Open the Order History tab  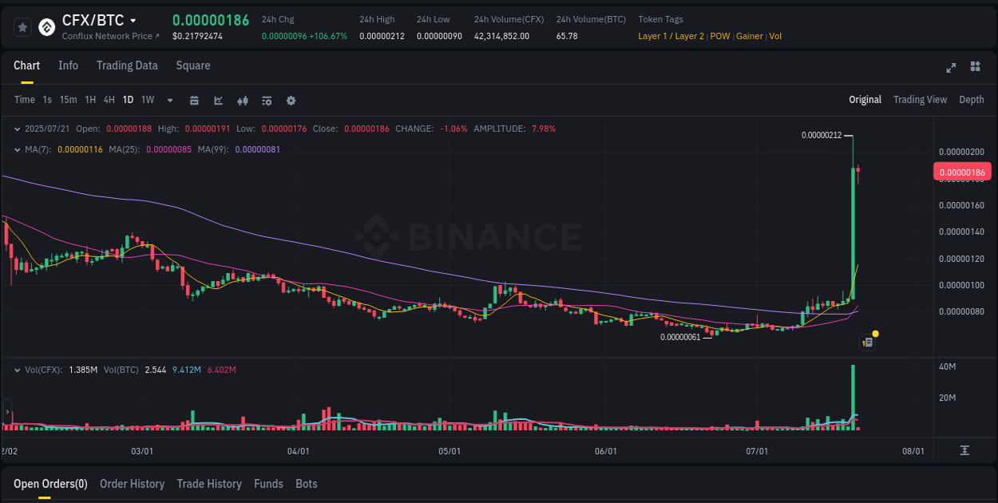132,484
